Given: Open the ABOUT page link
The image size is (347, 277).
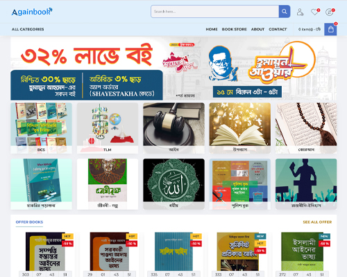Looking at the screenshot, I should [257, 29].
